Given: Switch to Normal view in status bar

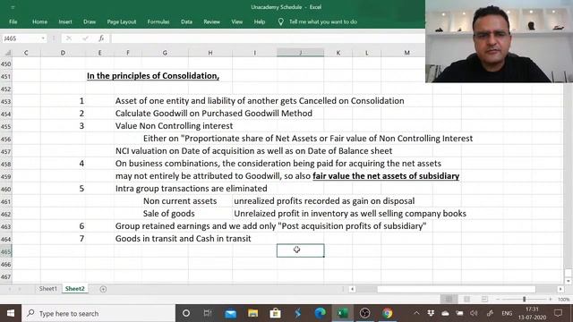Looking at the screenshot, I should pos(449,300).
